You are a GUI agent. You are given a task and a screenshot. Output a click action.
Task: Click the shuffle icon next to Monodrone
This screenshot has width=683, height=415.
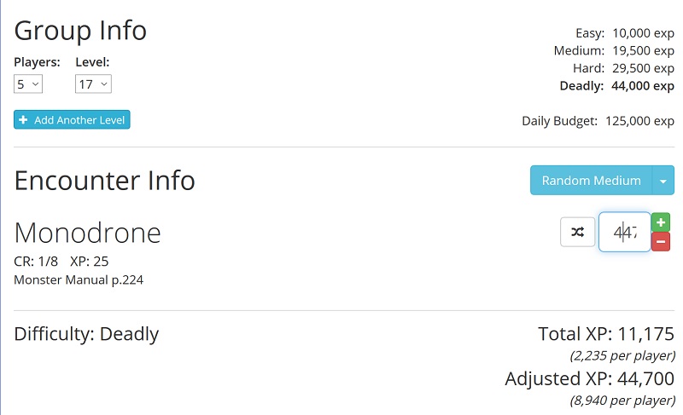click(577, 232)
